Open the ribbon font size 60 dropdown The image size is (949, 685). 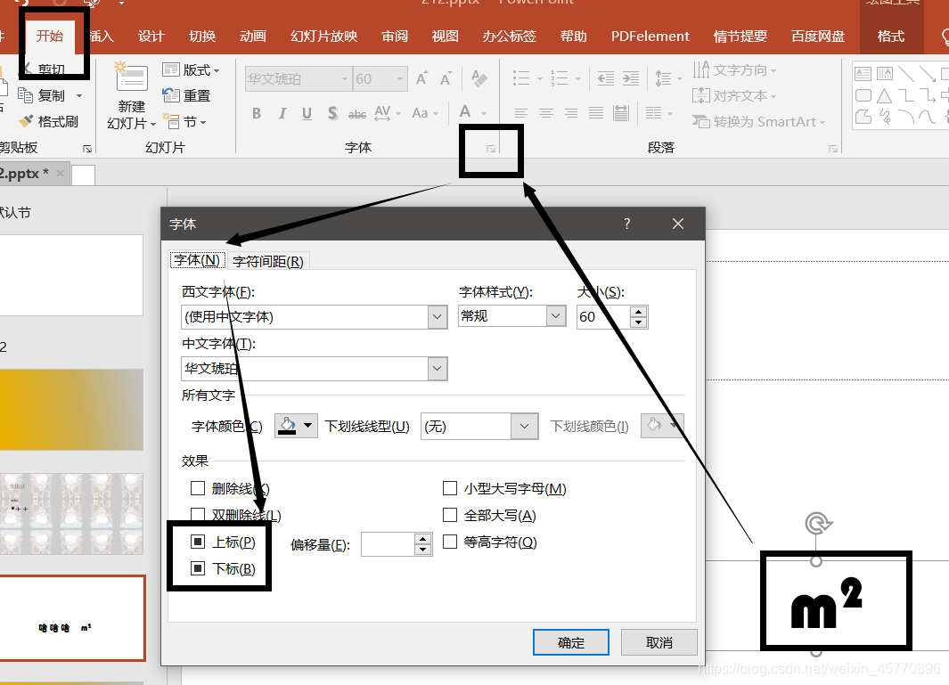[x=399, y=78]
